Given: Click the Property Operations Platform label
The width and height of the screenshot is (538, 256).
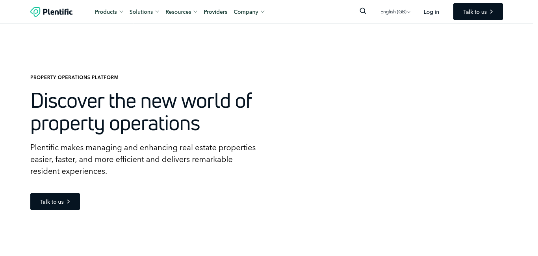Looking at the screenshot, I should pos(74,77).
